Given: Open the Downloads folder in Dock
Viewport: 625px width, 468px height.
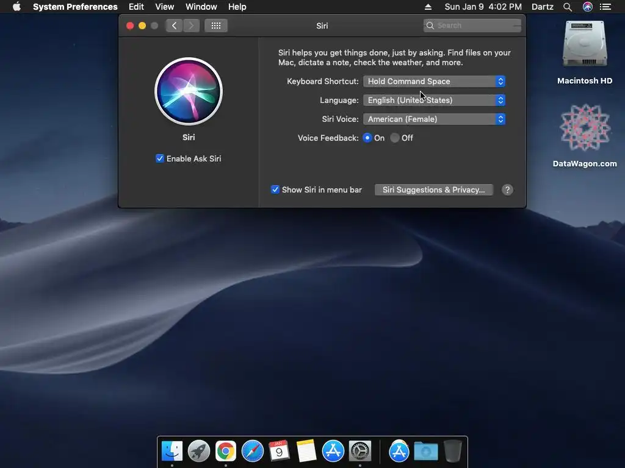Looking at the screenshot, I should [x=425, y=451].
